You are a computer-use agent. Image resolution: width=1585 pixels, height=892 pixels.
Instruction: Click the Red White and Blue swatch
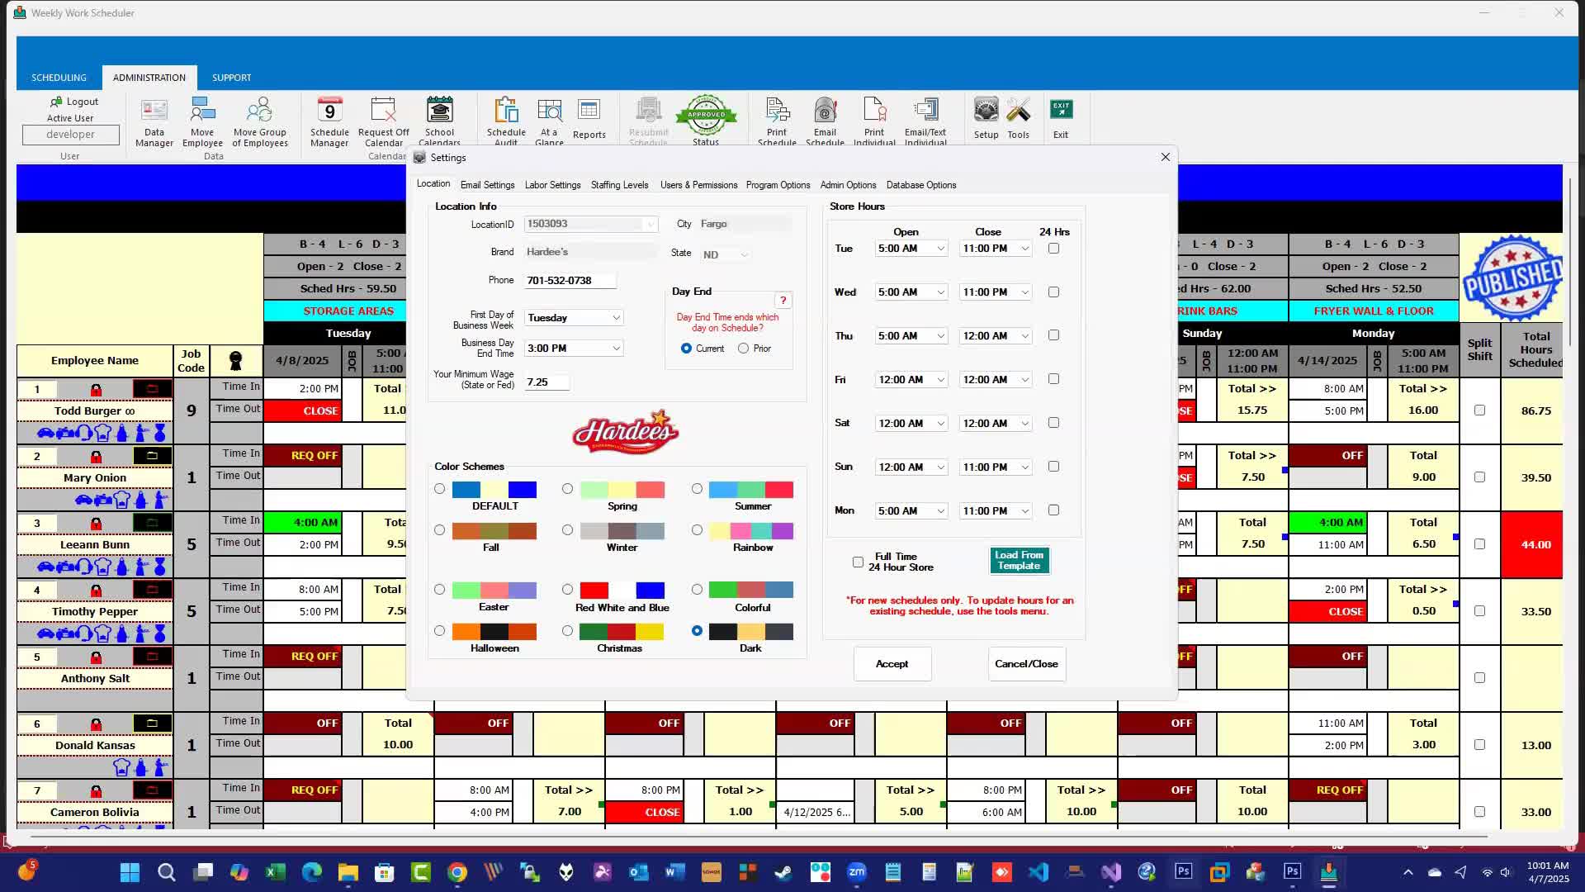pyautogui.click(x=622, y=591)
